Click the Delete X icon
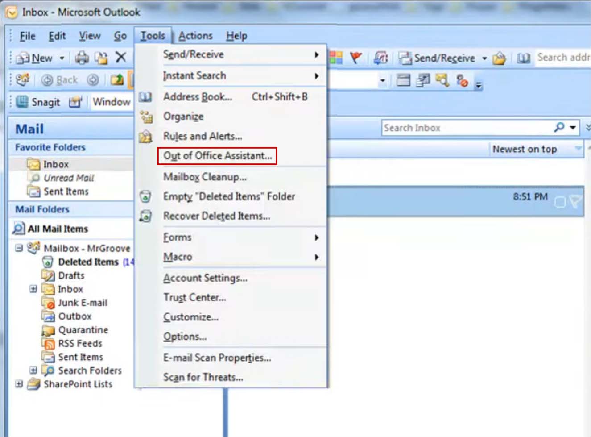 click(x=121, y=57)
